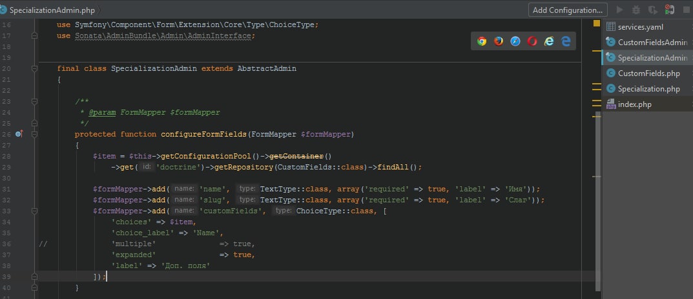693x299 pixels.
Task: Open file in Internet Explorer
Action: (549, 41)
